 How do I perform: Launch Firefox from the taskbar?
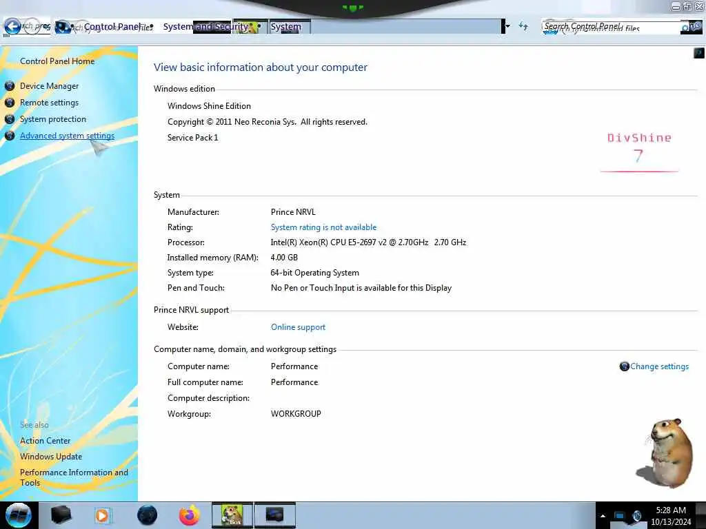[x=190, y=515]
